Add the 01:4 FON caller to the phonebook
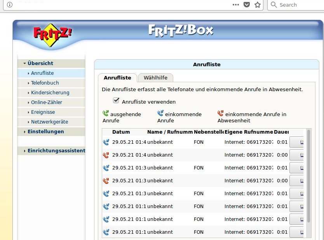Image resolution: width=324 pixels, height=240 pixels. click(x=296, y=142)
